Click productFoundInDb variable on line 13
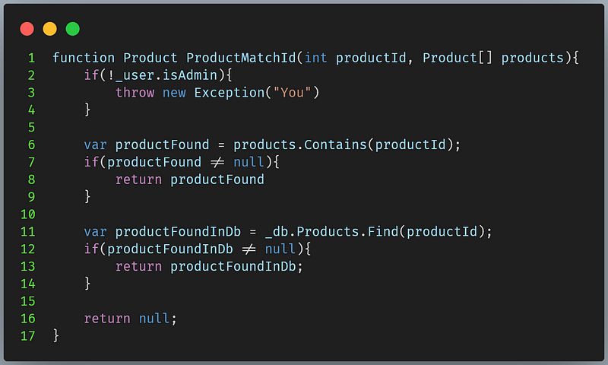Viewport: 608px width, 365px height. click(233, 266)
